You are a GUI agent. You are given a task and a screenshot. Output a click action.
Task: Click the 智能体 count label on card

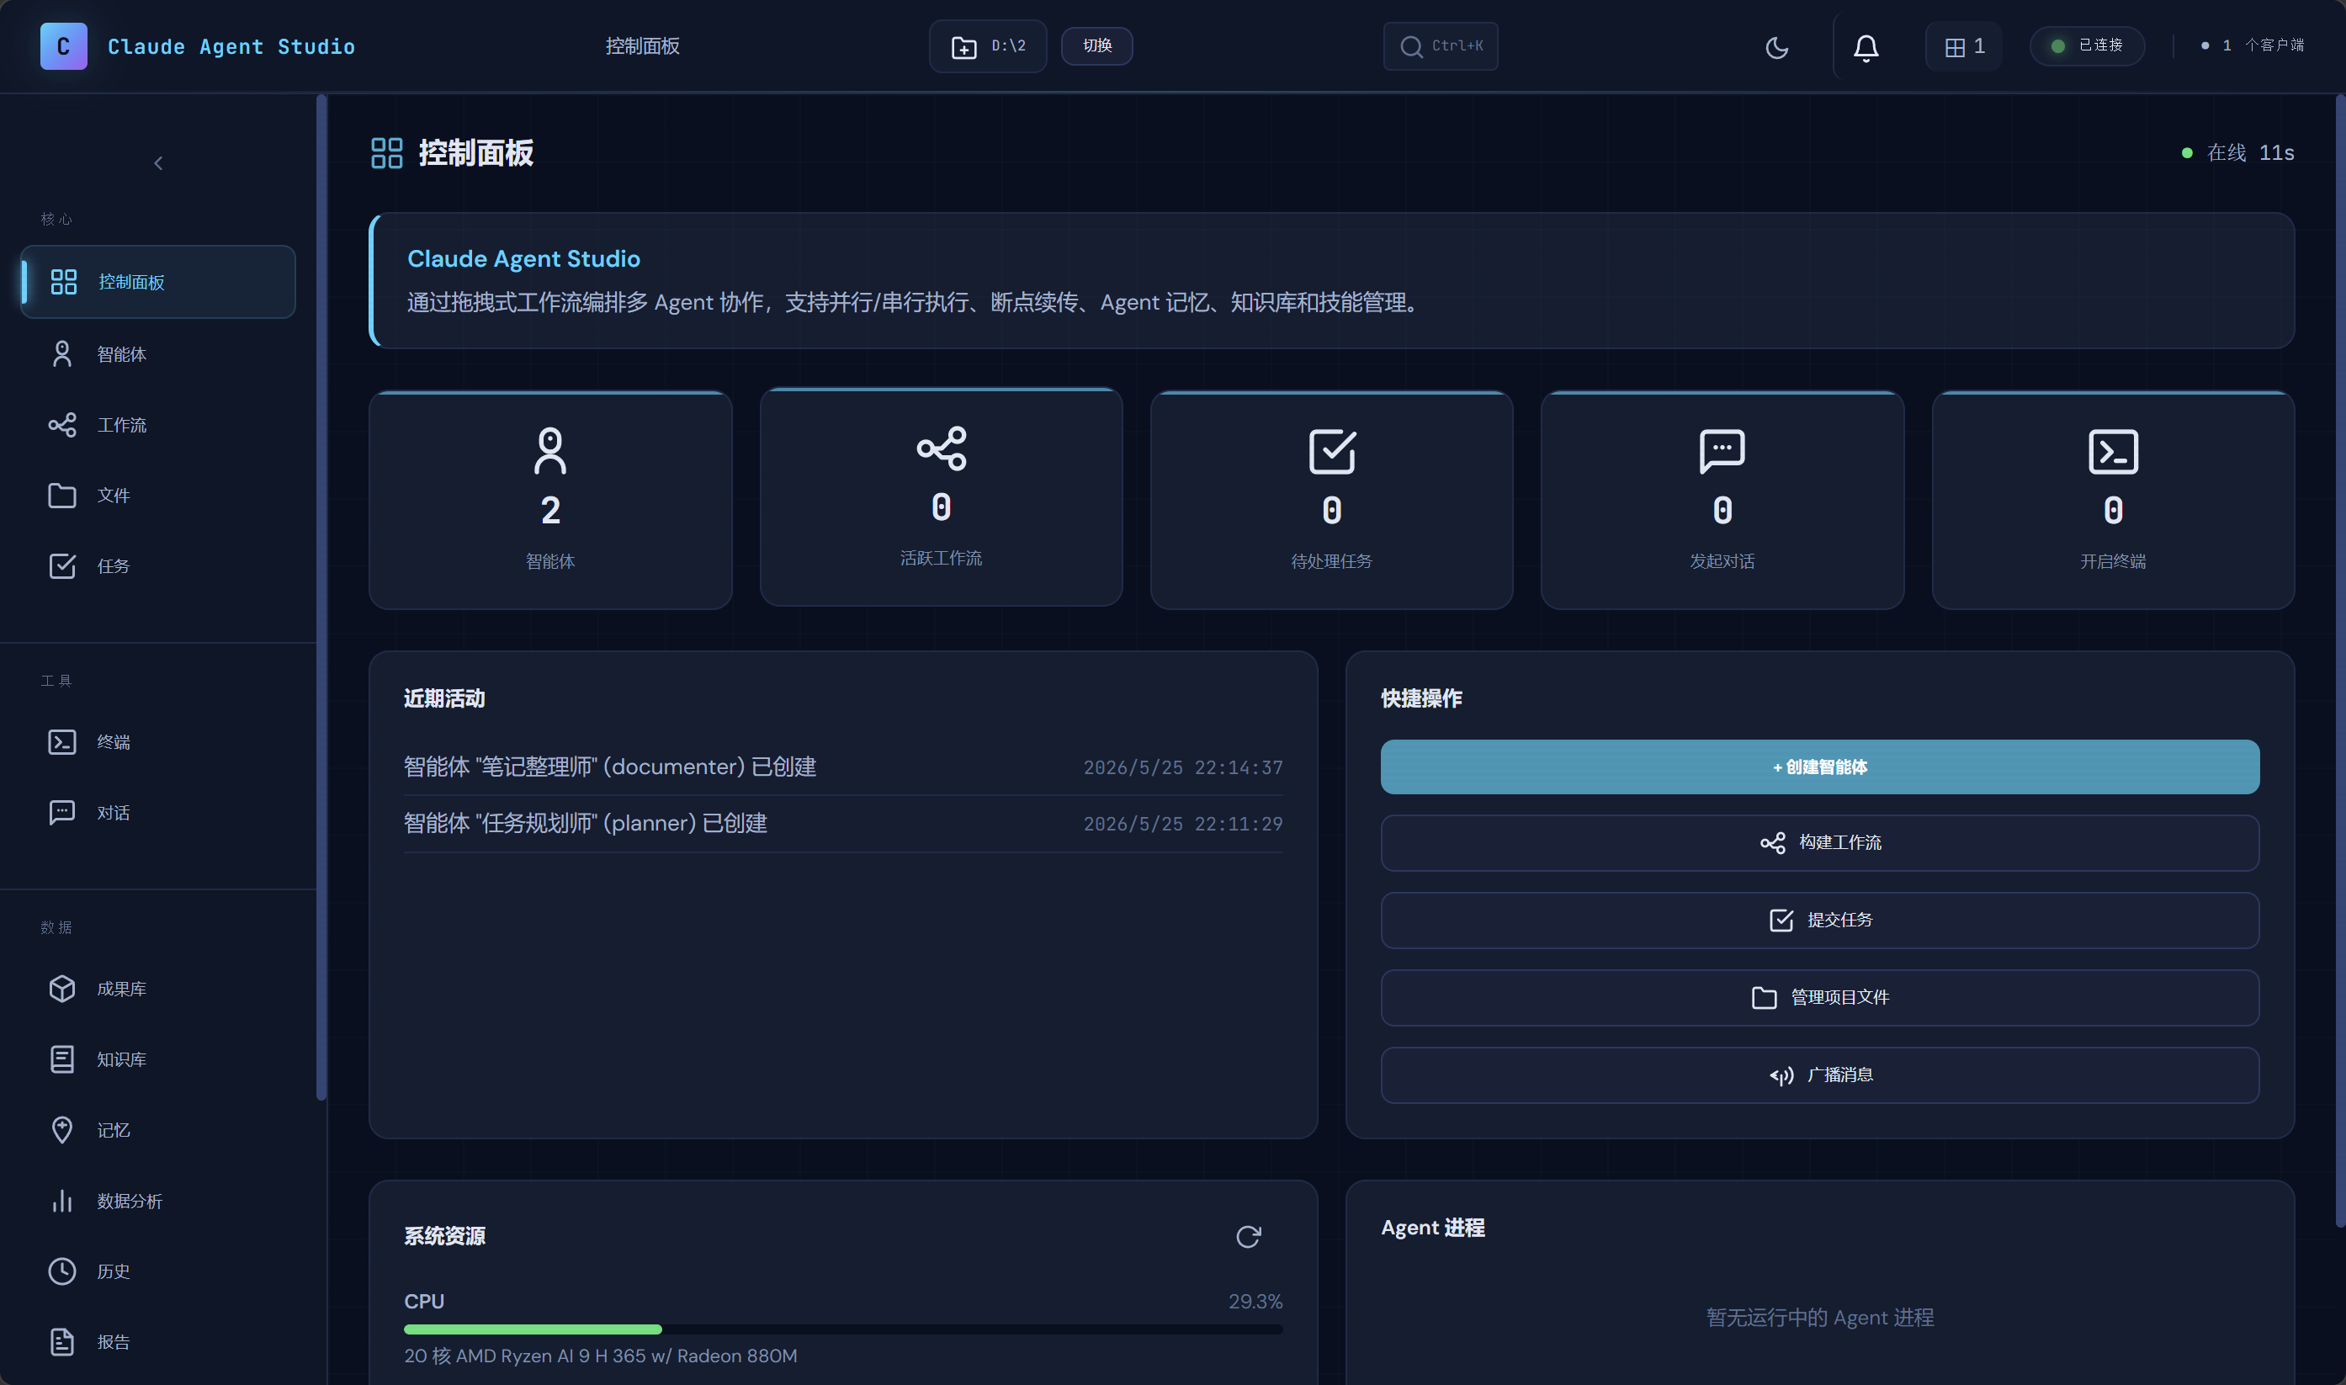(x=550, y=561)
